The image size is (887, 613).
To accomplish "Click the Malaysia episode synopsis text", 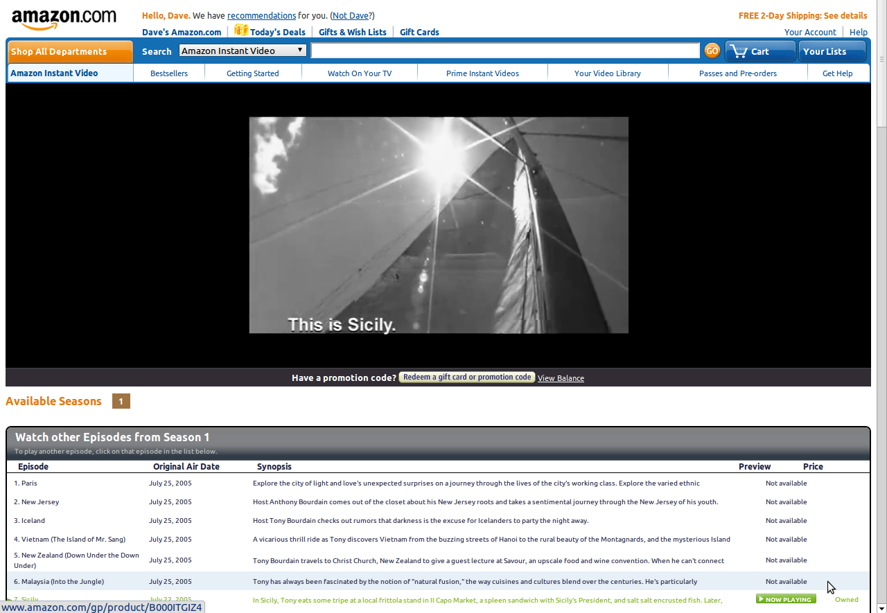I will click(475, 582).
